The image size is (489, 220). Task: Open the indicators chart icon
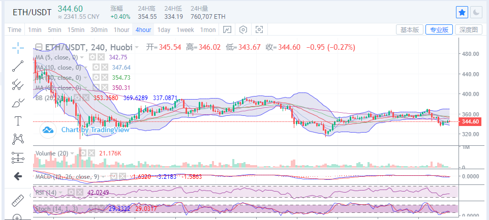[227, 30]
